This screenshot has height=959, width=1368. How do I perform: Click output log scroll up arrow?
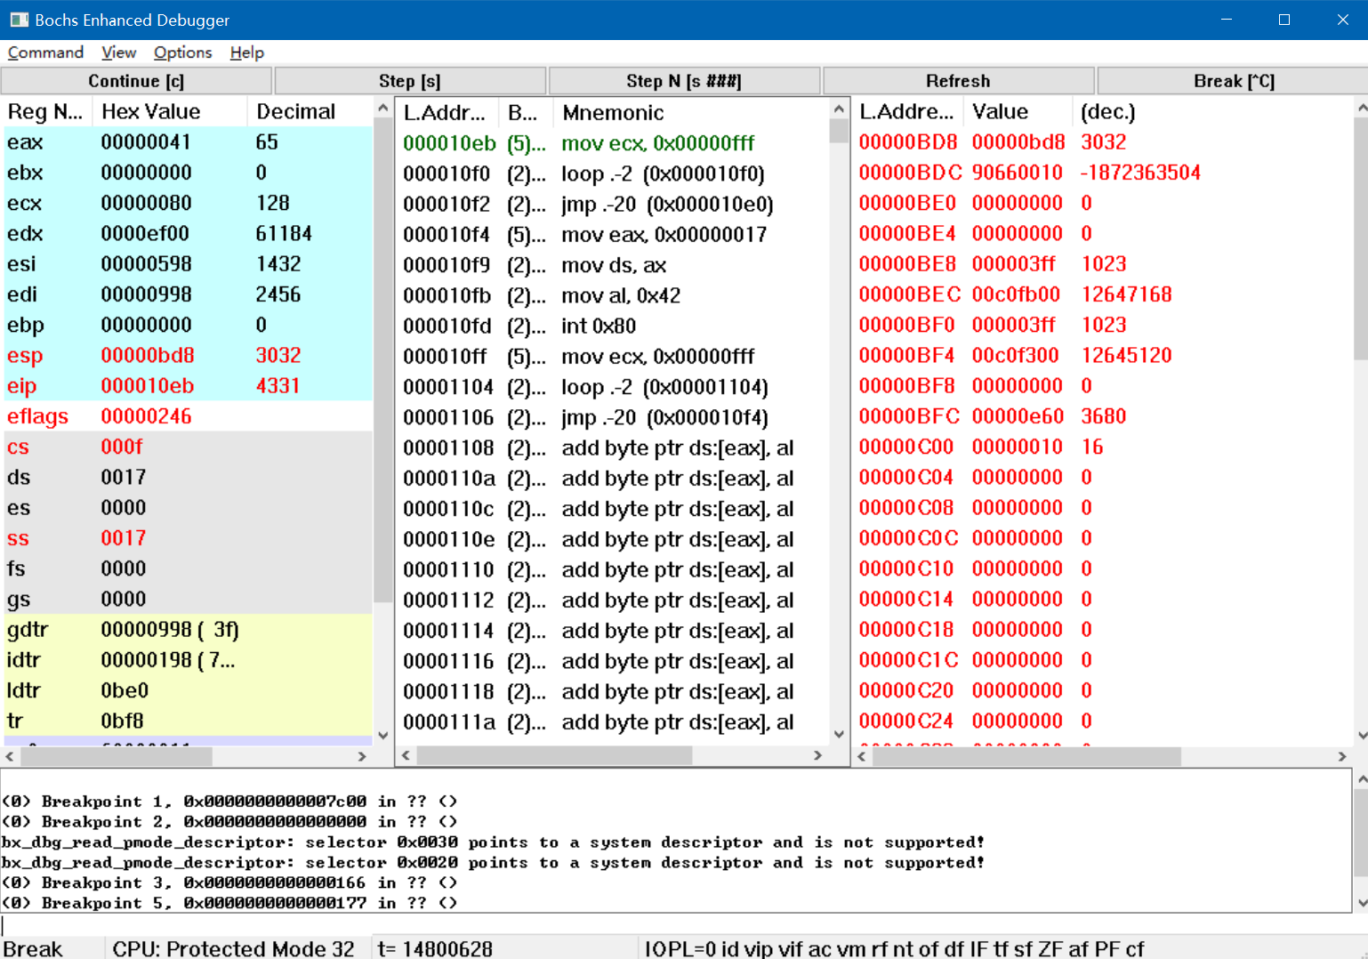1361,779
